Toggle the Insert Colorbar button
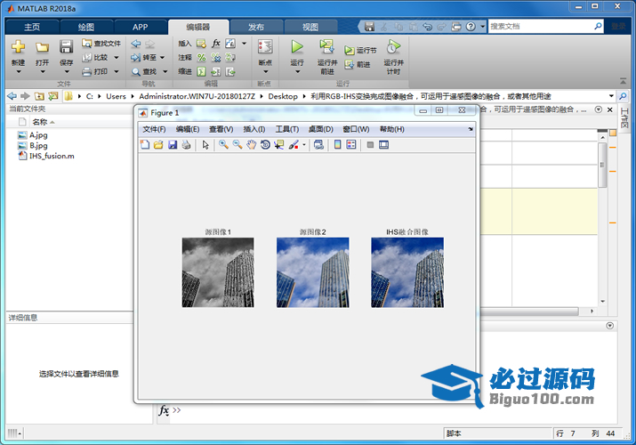The height and width of the screenshot is (445, 636). (x=337, y=145)
